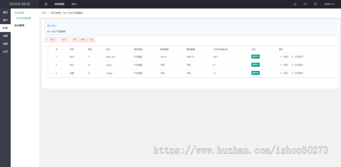Check the checkbox for the gold_coin row
This screenshot has width=341, height=167.
click(49, 57)
